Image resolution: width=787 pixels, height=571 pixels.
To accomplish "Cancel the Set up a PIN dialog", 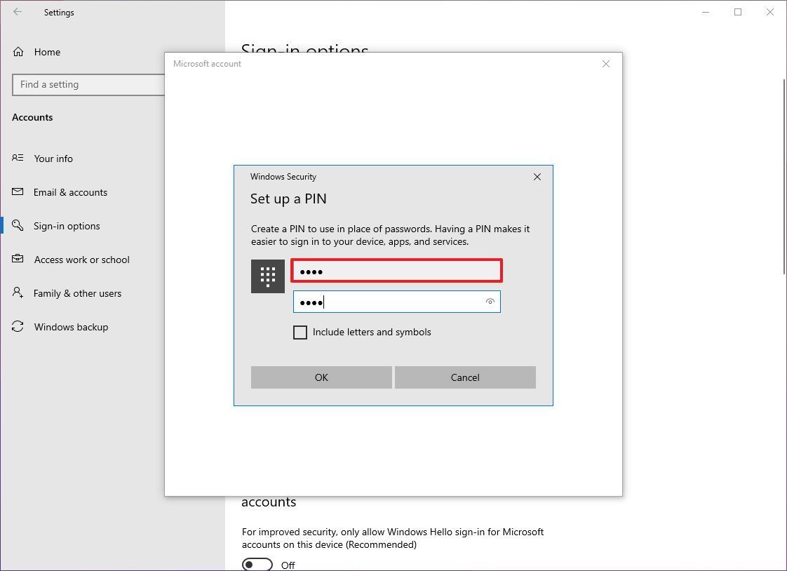I will coord(465,377).
